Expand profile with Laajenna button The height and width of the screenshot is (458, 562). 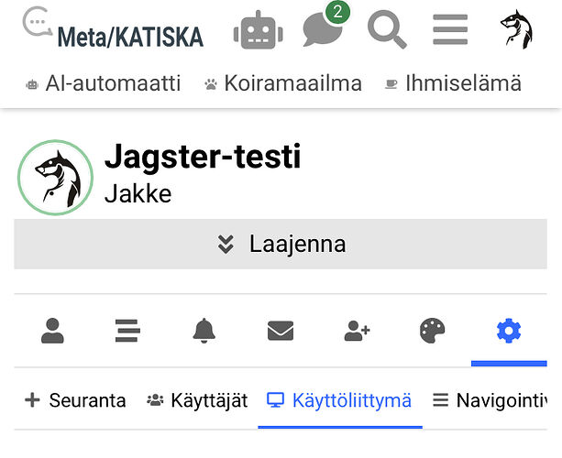(x=281, y=244)
